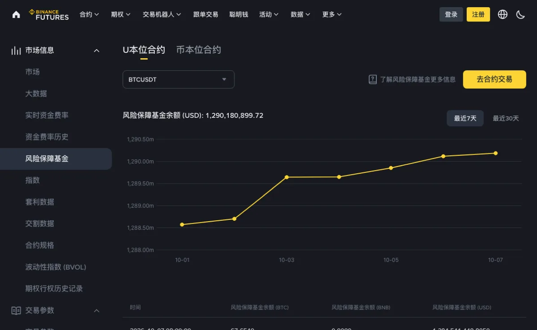
Task: Open the 数据 dropdown menu
Action: click(300, 14)
